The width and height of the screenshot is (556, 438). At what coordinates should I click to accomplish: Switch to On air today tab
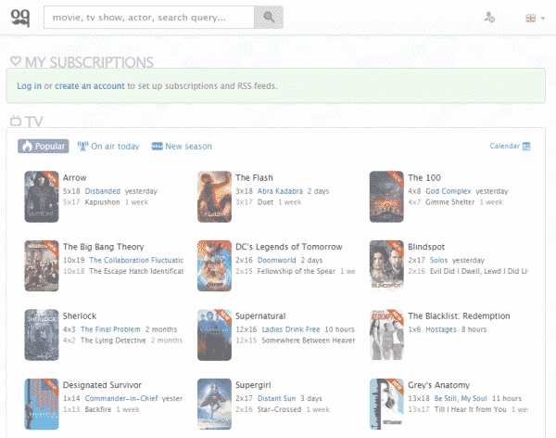[x=108, y=146]
